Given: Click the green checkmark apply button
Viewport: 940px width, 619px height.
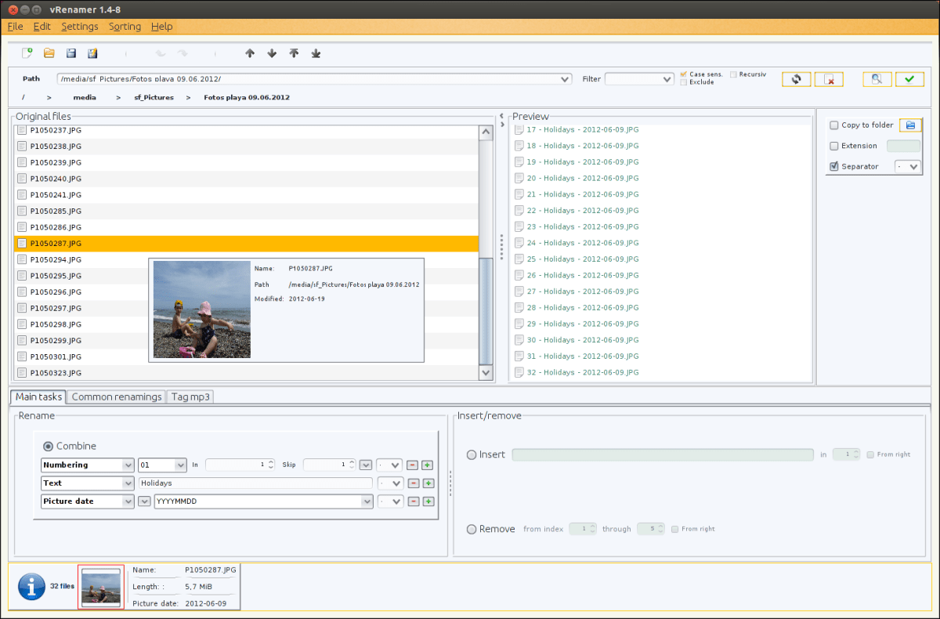Looking at the screenshot, I should click(909, 79).
